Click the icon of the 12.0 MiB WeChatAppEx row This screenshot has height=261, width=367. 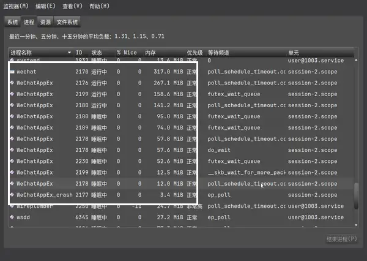12,184
